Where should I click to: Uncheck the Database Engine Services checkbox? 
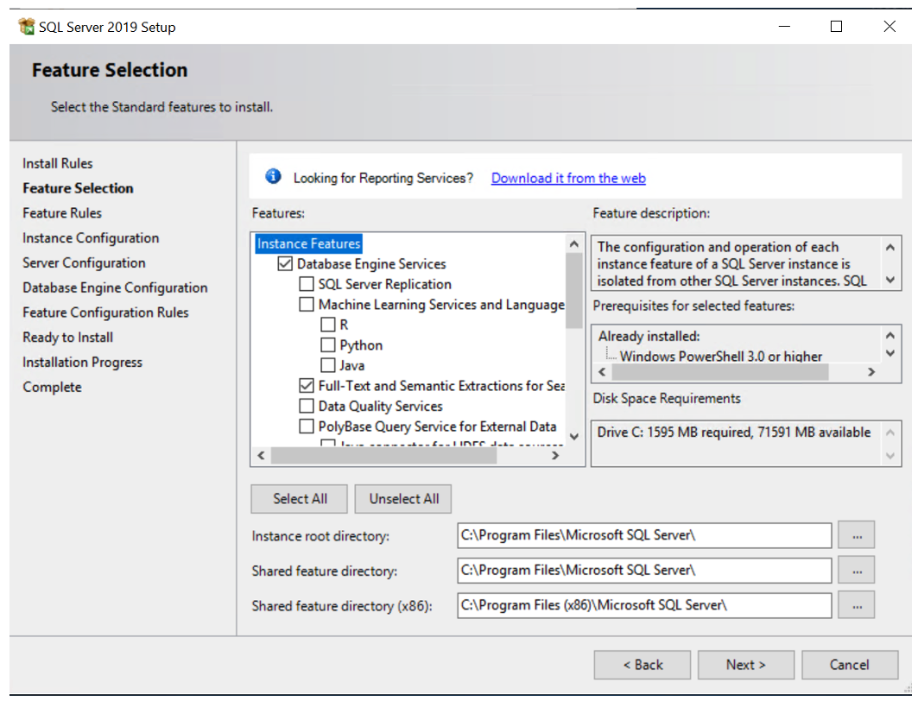[x=285, y=264]
